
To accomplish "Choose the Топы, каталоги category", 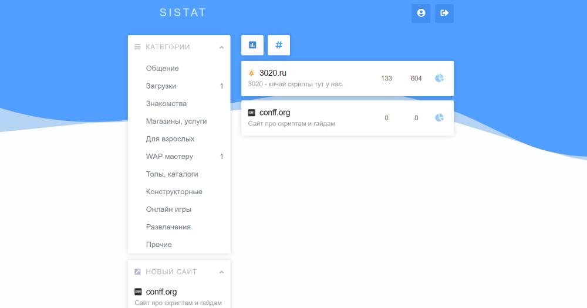I will [x=172, y=174].
